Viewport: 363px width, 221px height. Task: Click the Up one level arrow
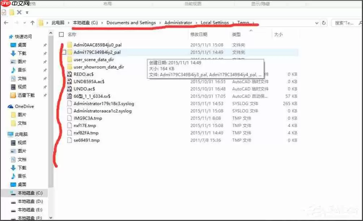point(33,23)
